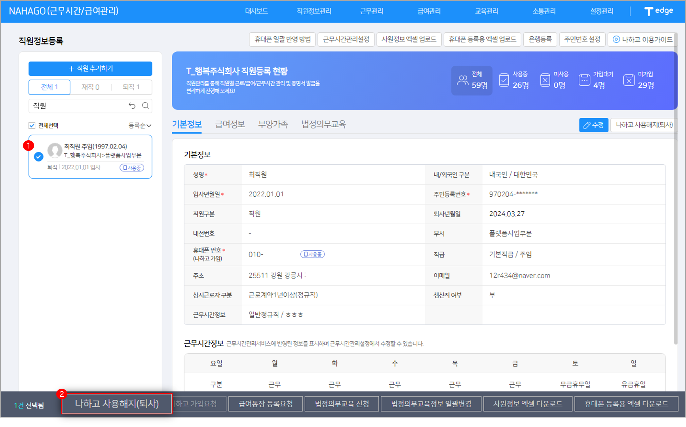The width and height of the screenshot is (686, 427).
Task: Click 주민번호 설정 button
Action: click(x=582, y=40)
